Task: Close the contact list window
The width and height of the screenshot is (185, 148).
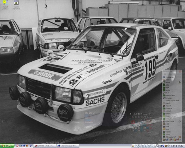Action: coord(180,71)
